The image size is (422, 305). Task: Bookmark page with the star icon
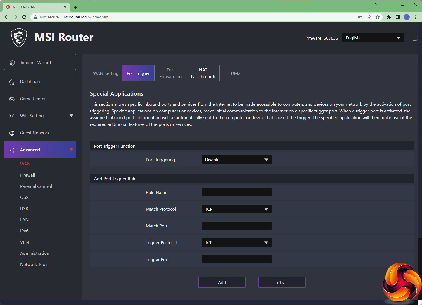[x=378, y=17]
